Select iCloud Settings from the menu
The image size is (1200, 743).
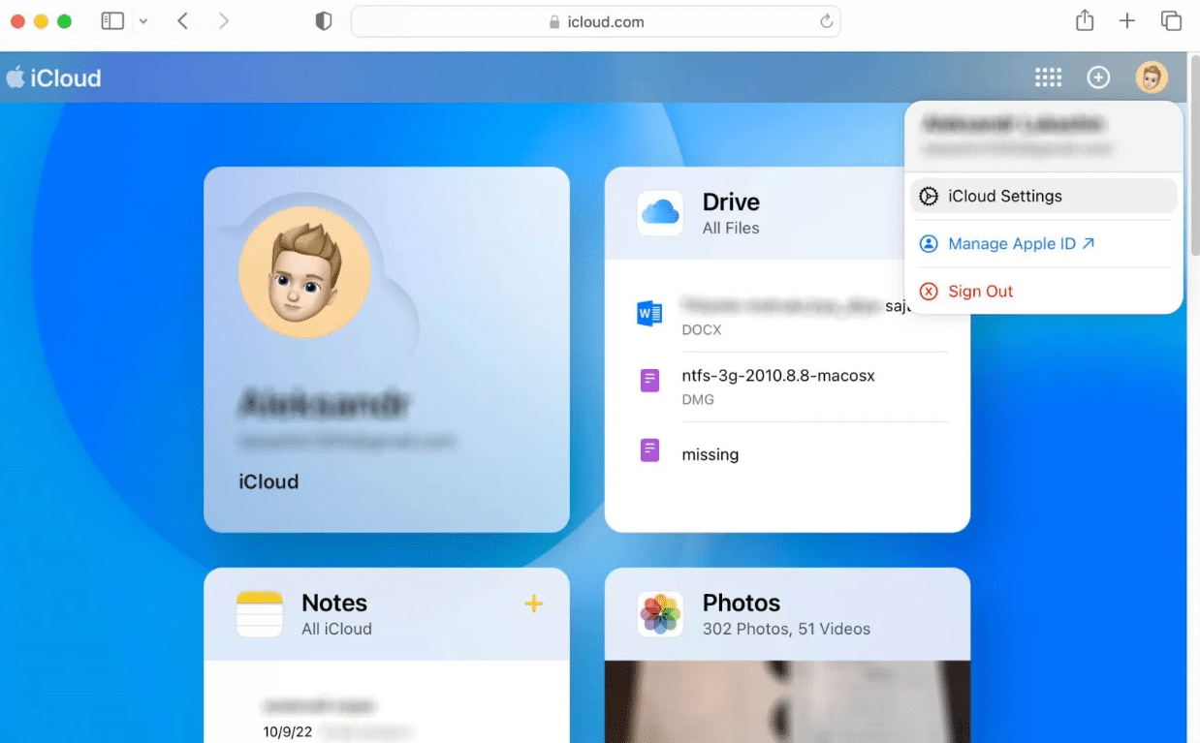click(x=1004, y=196)
